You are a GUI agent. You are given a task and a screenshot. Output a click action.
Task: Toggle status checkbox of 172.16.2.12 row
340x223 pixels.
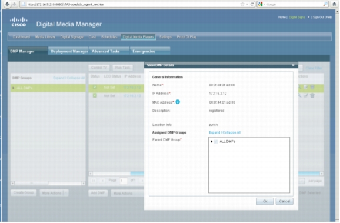[95, 87]
